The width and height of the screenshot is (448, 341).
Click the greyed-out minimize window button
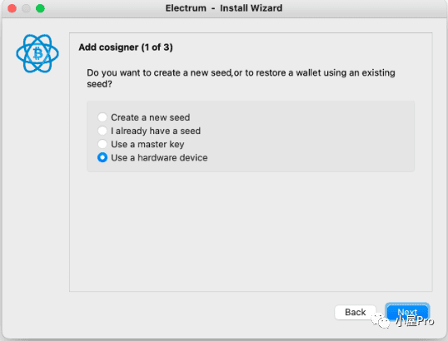(27, 8)
